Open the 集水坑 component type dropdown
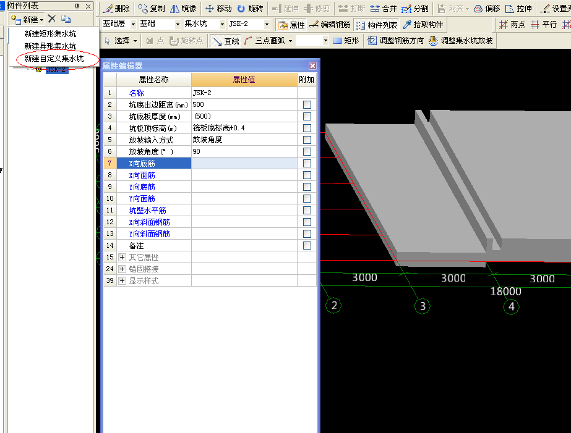The width and height of the screenshot is (571, 433). [x=222, y=24]
